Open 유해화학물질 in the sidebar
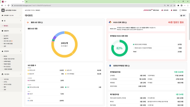This screenshot has height=107, width=190. click(7, 61)
